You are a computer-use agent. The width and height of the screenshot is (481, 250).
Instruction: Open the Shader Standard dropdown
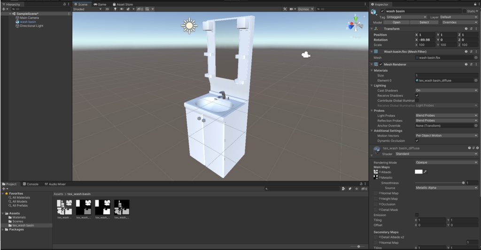point(436,154)
